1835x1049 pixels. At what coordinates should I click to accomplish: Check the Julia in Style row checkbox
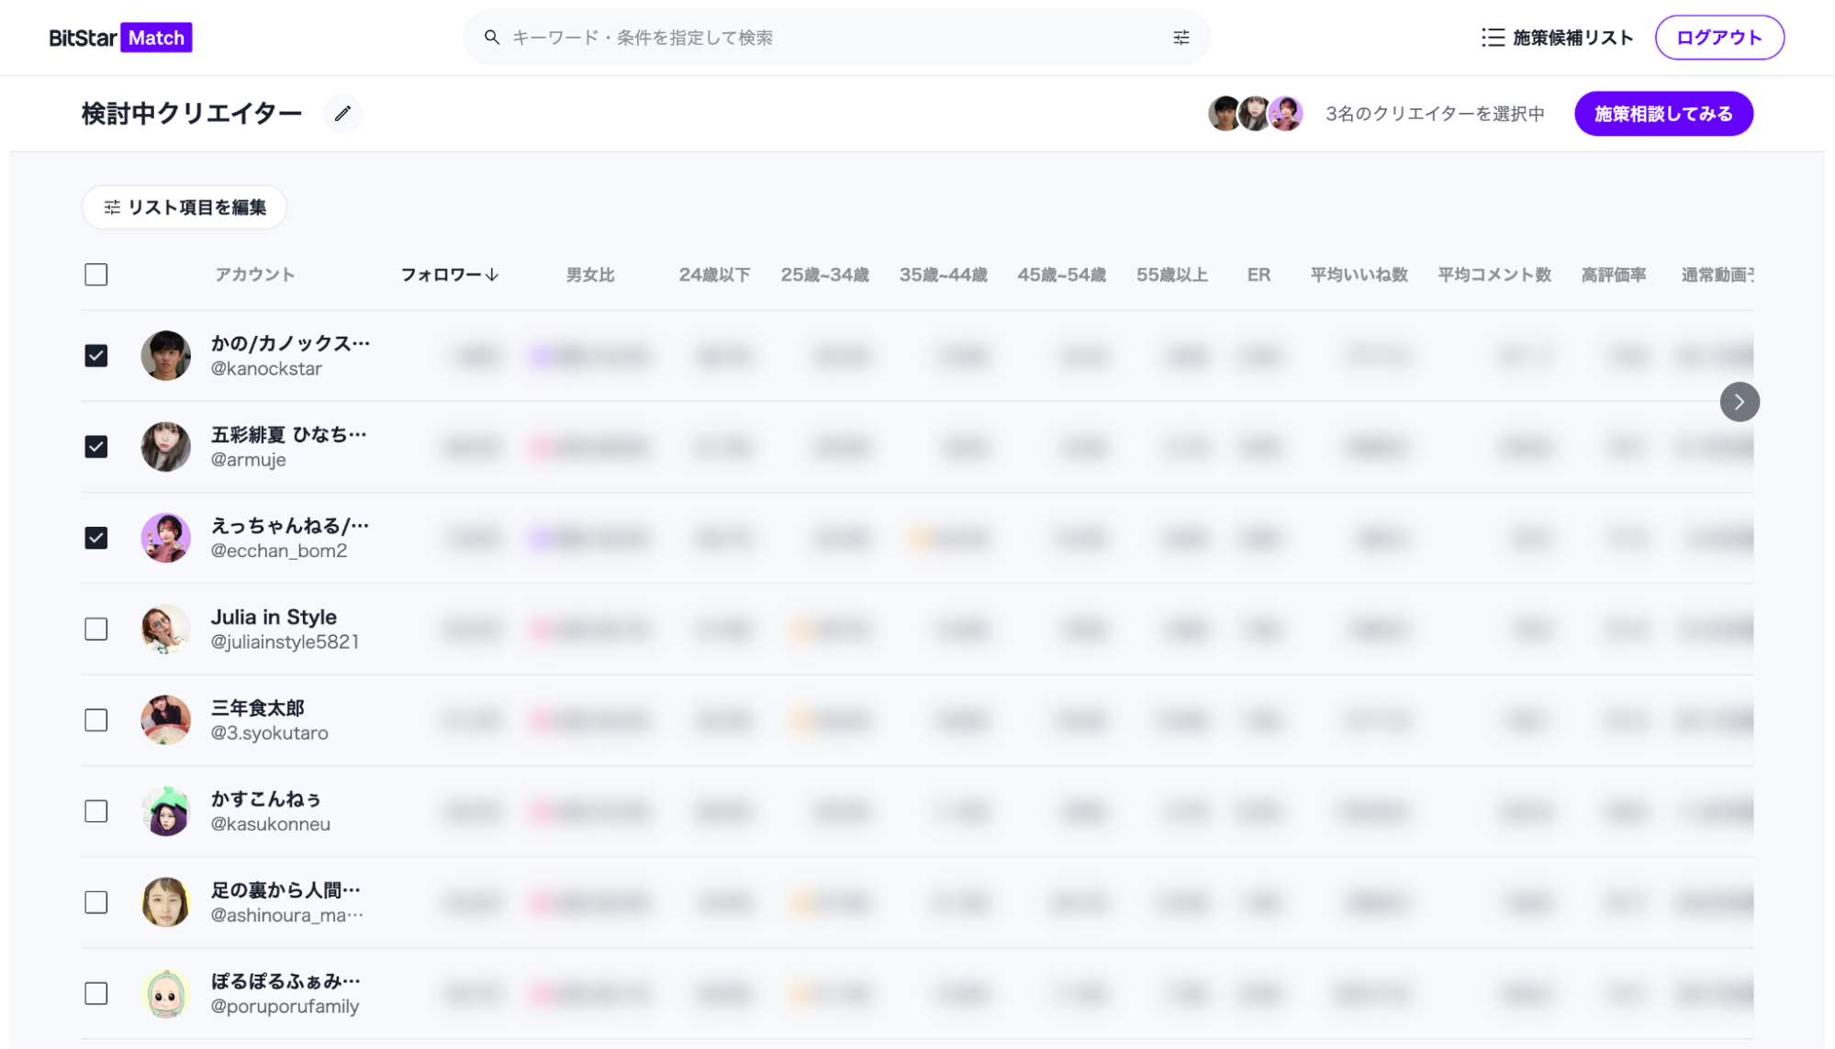tap(96, 629)
